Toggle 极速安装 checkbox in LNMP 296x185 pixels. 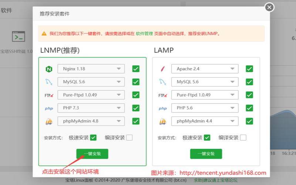point(93,138)
